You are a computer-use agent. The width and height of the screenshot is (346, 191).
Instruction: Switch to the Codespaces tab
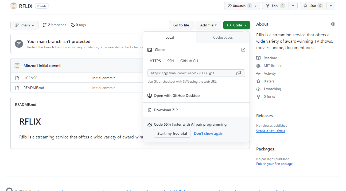coord(223,37)
